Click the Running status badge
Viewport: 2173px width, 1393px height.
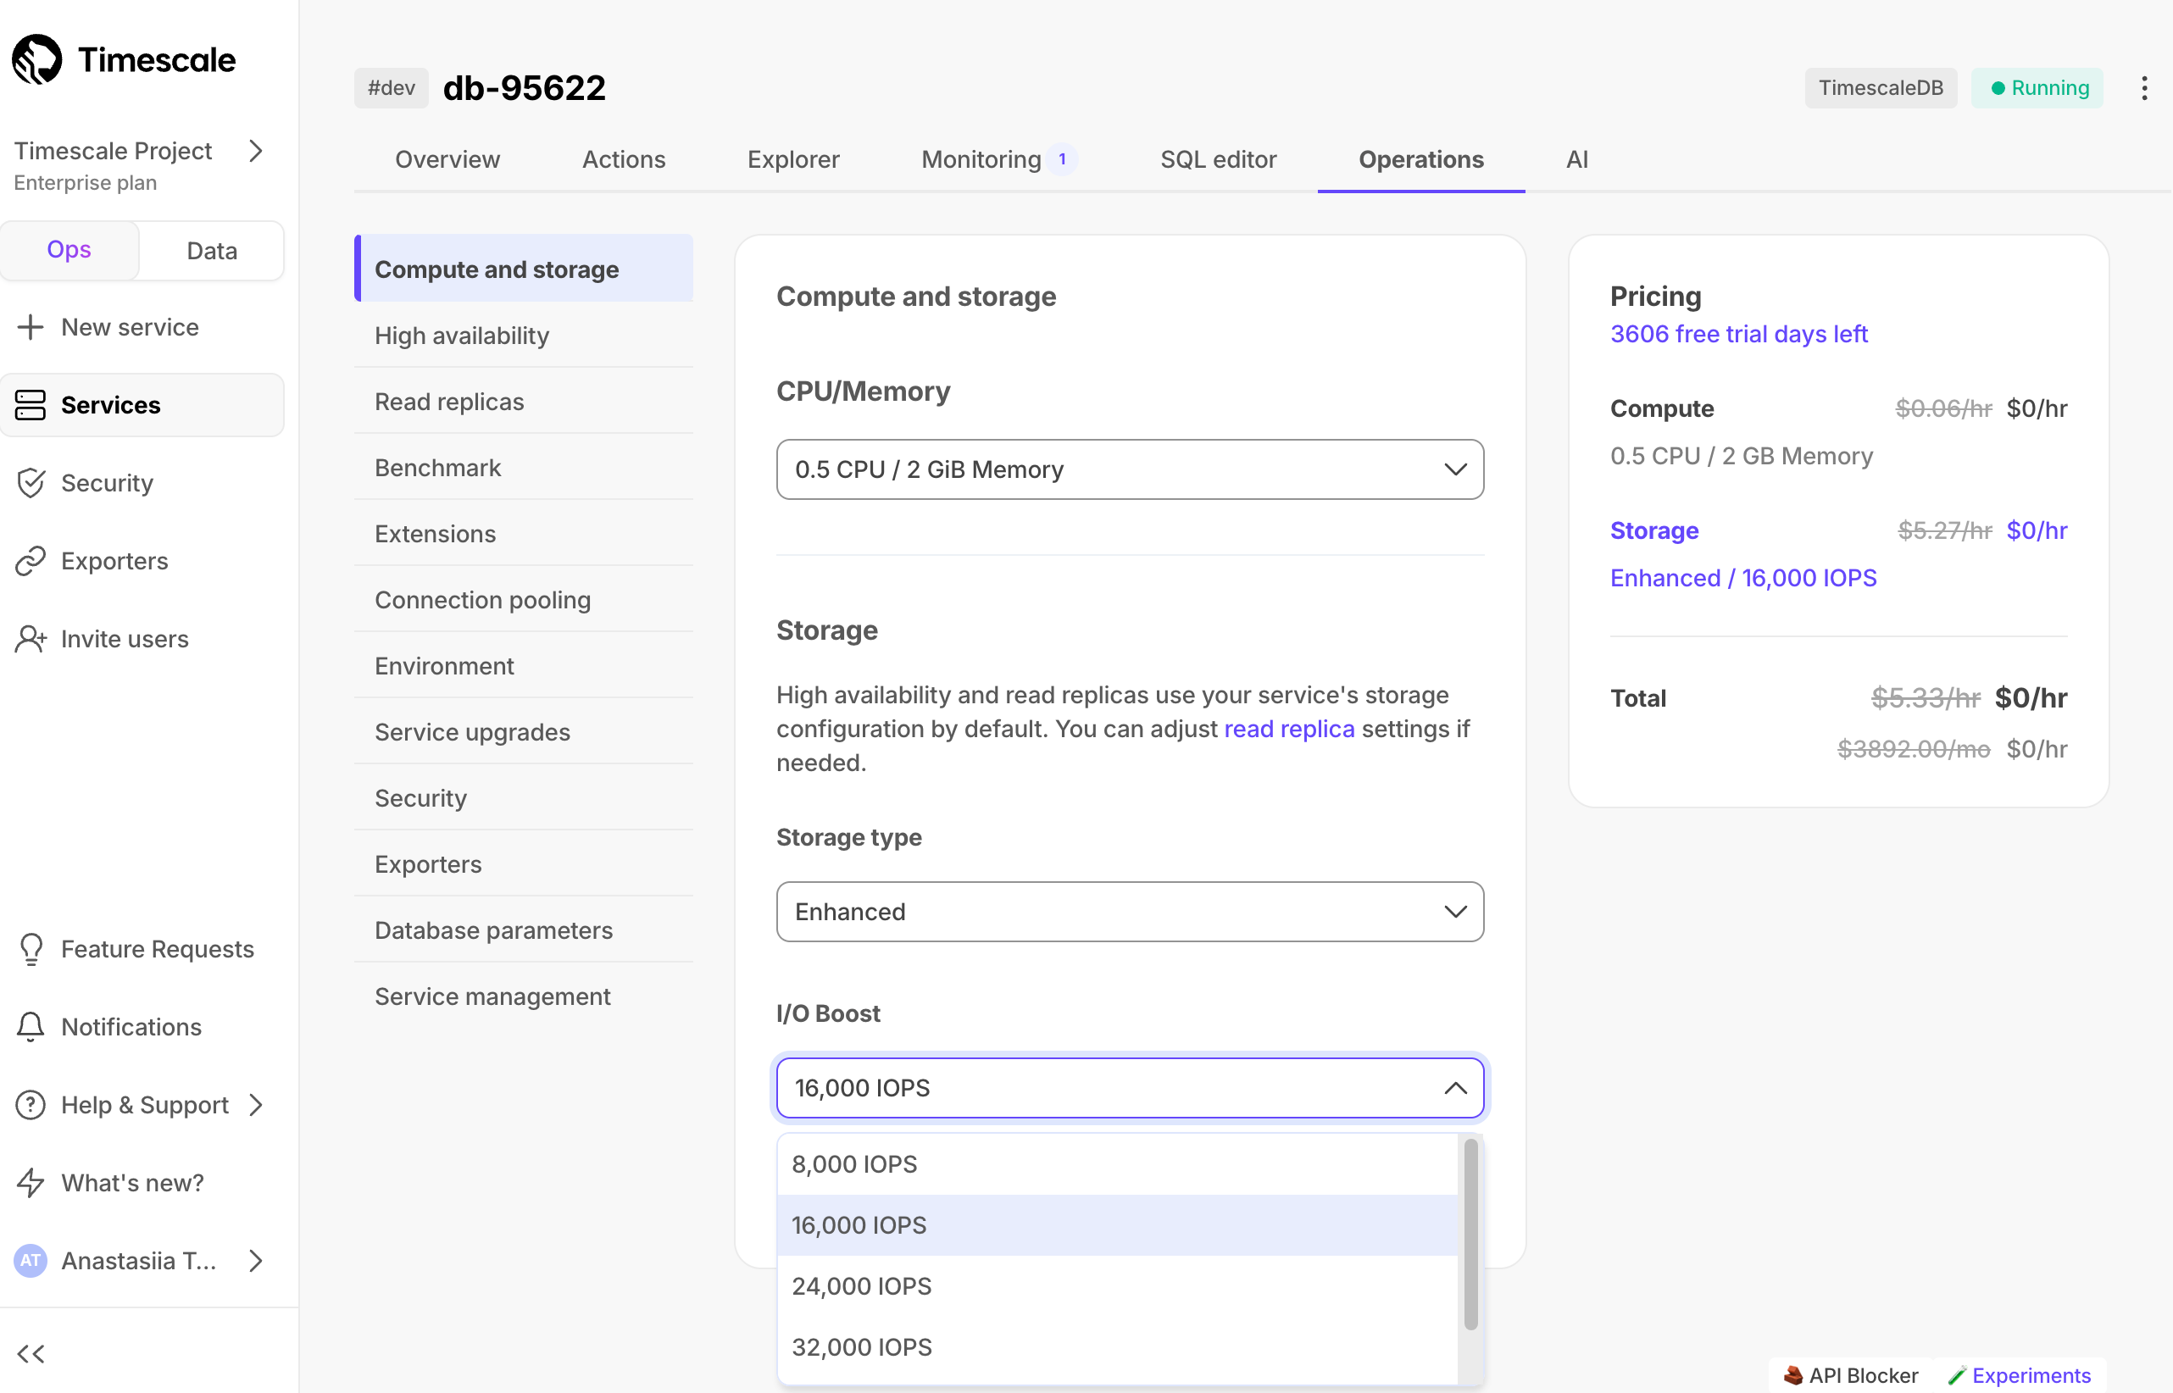pos(2037,88)
